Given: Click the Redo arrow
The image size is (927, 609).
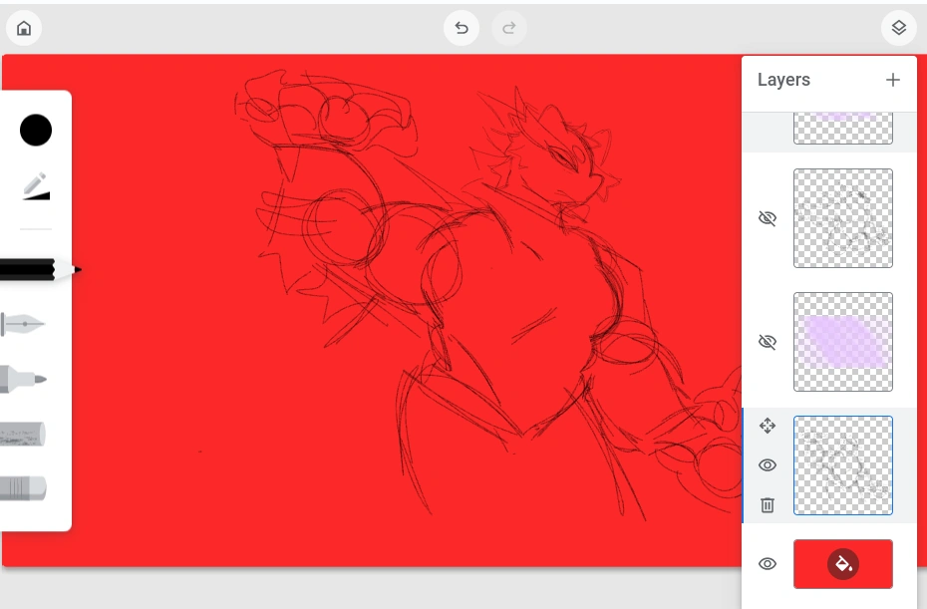Looking at the screenshot, I should point(509,28).
